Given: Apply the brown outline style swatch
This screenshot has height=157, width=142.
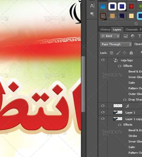Looking at the screenshot, I should coord(103,16).
